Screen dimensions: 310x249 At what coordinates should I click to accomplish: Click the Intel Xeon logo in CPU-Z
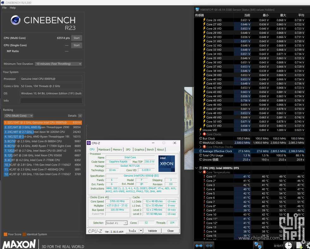[x=166, y=164]
